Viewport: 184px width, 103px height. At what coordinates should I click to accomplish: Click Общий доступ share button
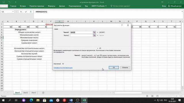(x=175, y=6)
